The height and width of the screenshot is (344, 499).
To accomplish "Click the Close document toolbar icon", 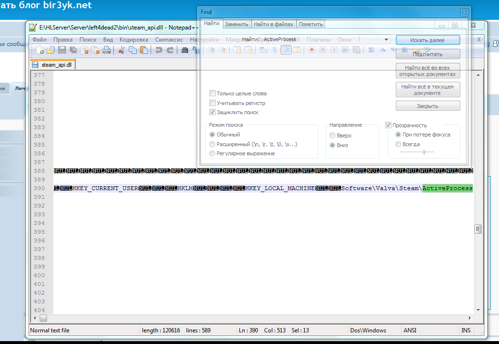I will tap(84, 50).
